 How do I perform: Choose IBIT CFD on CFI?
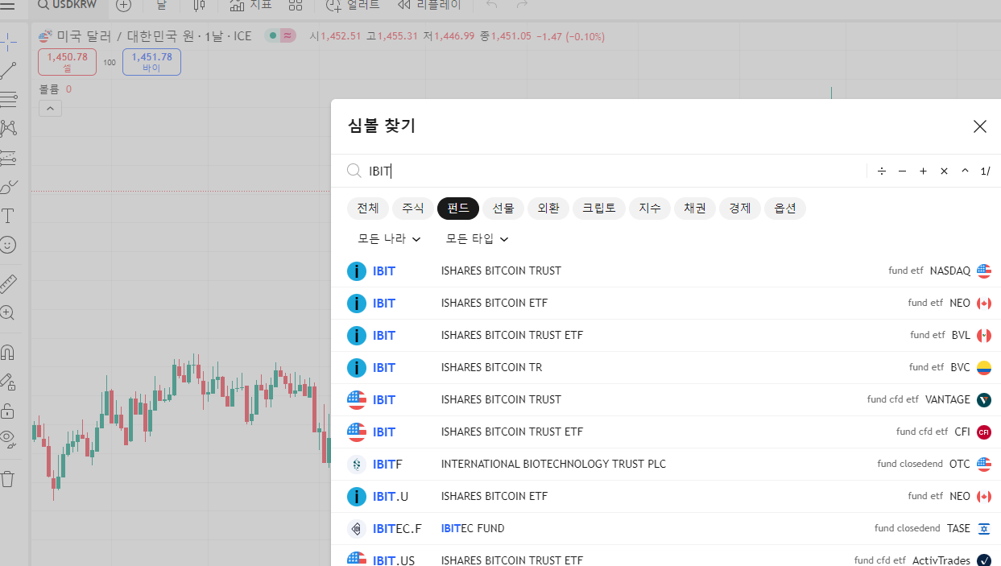pyautogui.click(x=666, y=432)
